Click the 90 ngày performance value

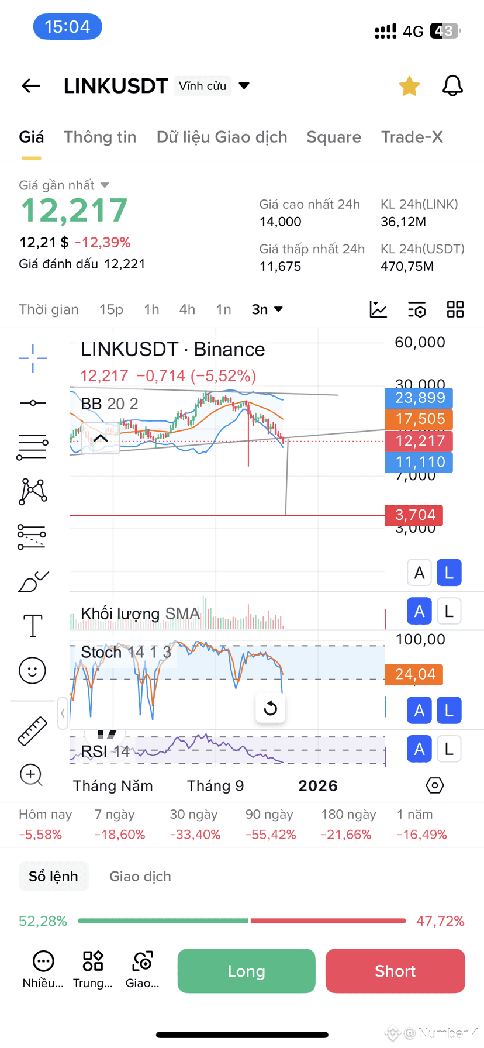click(x=271, y=835)
